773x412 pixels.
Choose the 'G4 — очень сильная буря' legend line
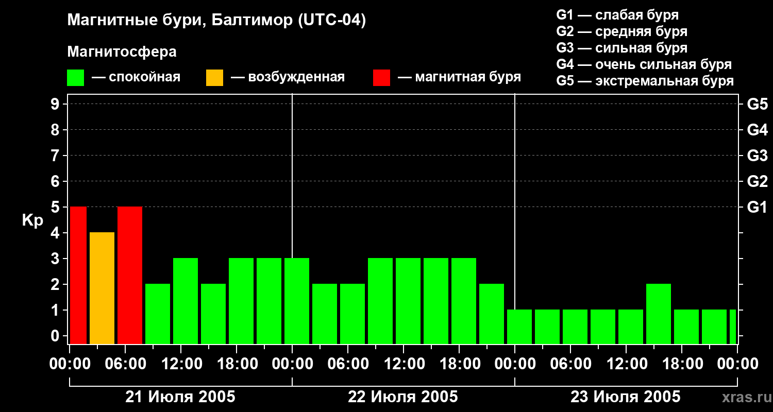(644, 64)
